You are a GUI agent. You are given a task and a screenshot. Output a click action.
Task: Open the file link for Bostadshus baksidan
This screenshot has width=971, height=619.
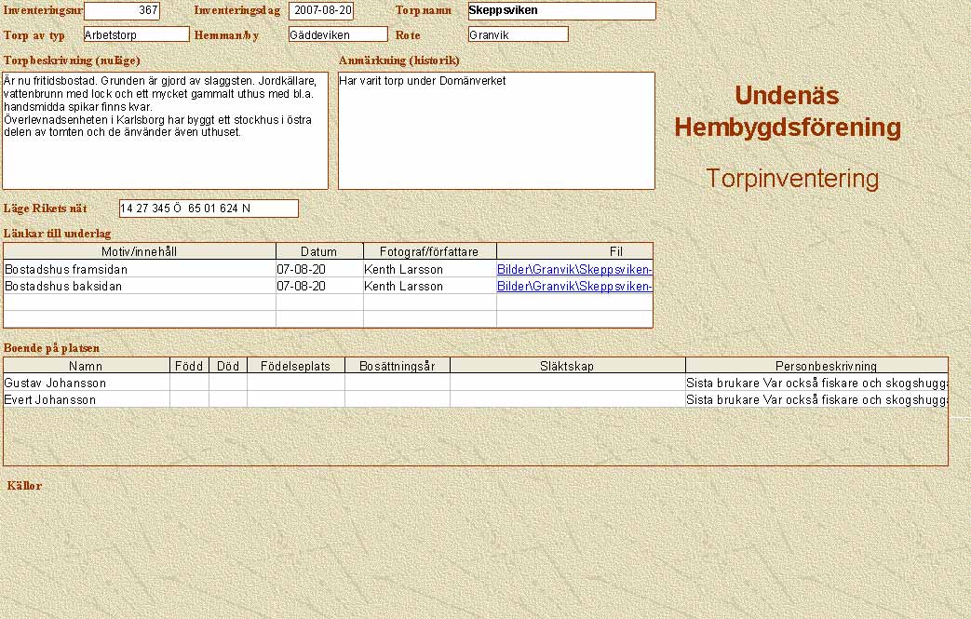(x=574, y=287)
